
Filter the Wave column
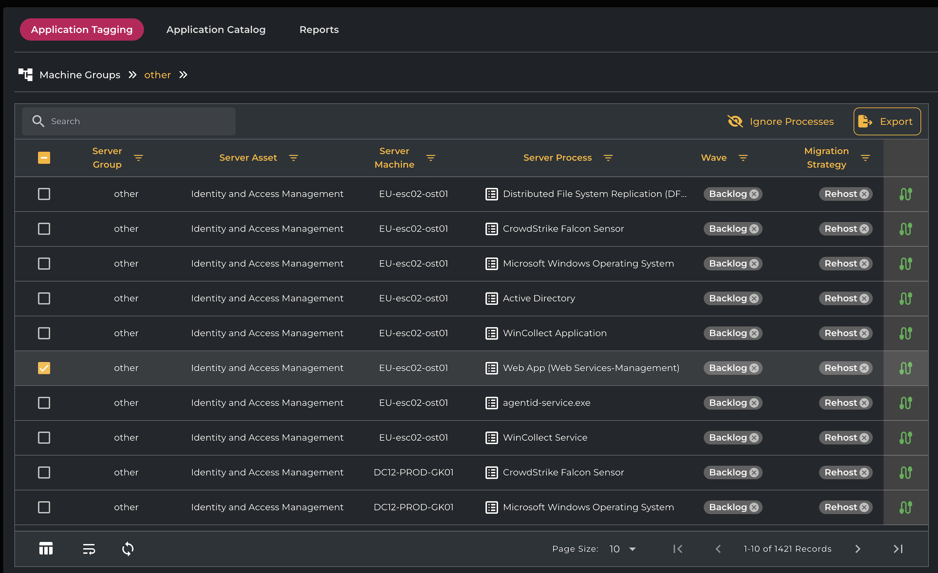743,158
